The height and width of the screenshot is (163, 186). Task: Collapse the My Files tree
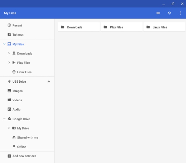point(4,44)
